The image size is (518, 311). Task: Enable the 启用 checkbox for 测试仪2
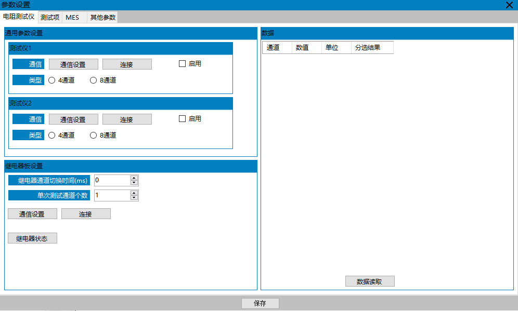(x=182, y=119)
